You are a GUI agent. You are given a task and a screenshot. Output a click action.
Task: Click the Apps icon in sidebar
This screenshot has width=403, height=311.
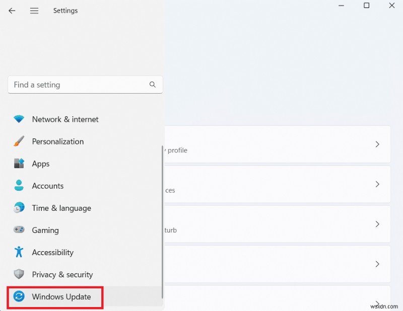[19, 164]
